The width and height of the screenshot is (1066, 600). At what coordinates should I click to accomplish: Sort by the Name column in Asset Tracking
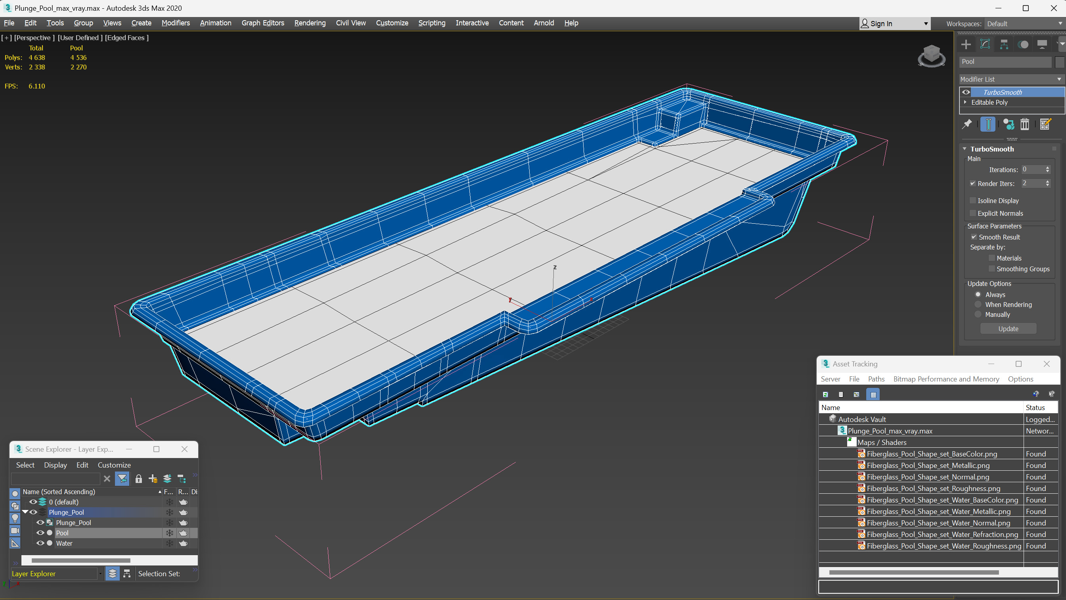921,408
